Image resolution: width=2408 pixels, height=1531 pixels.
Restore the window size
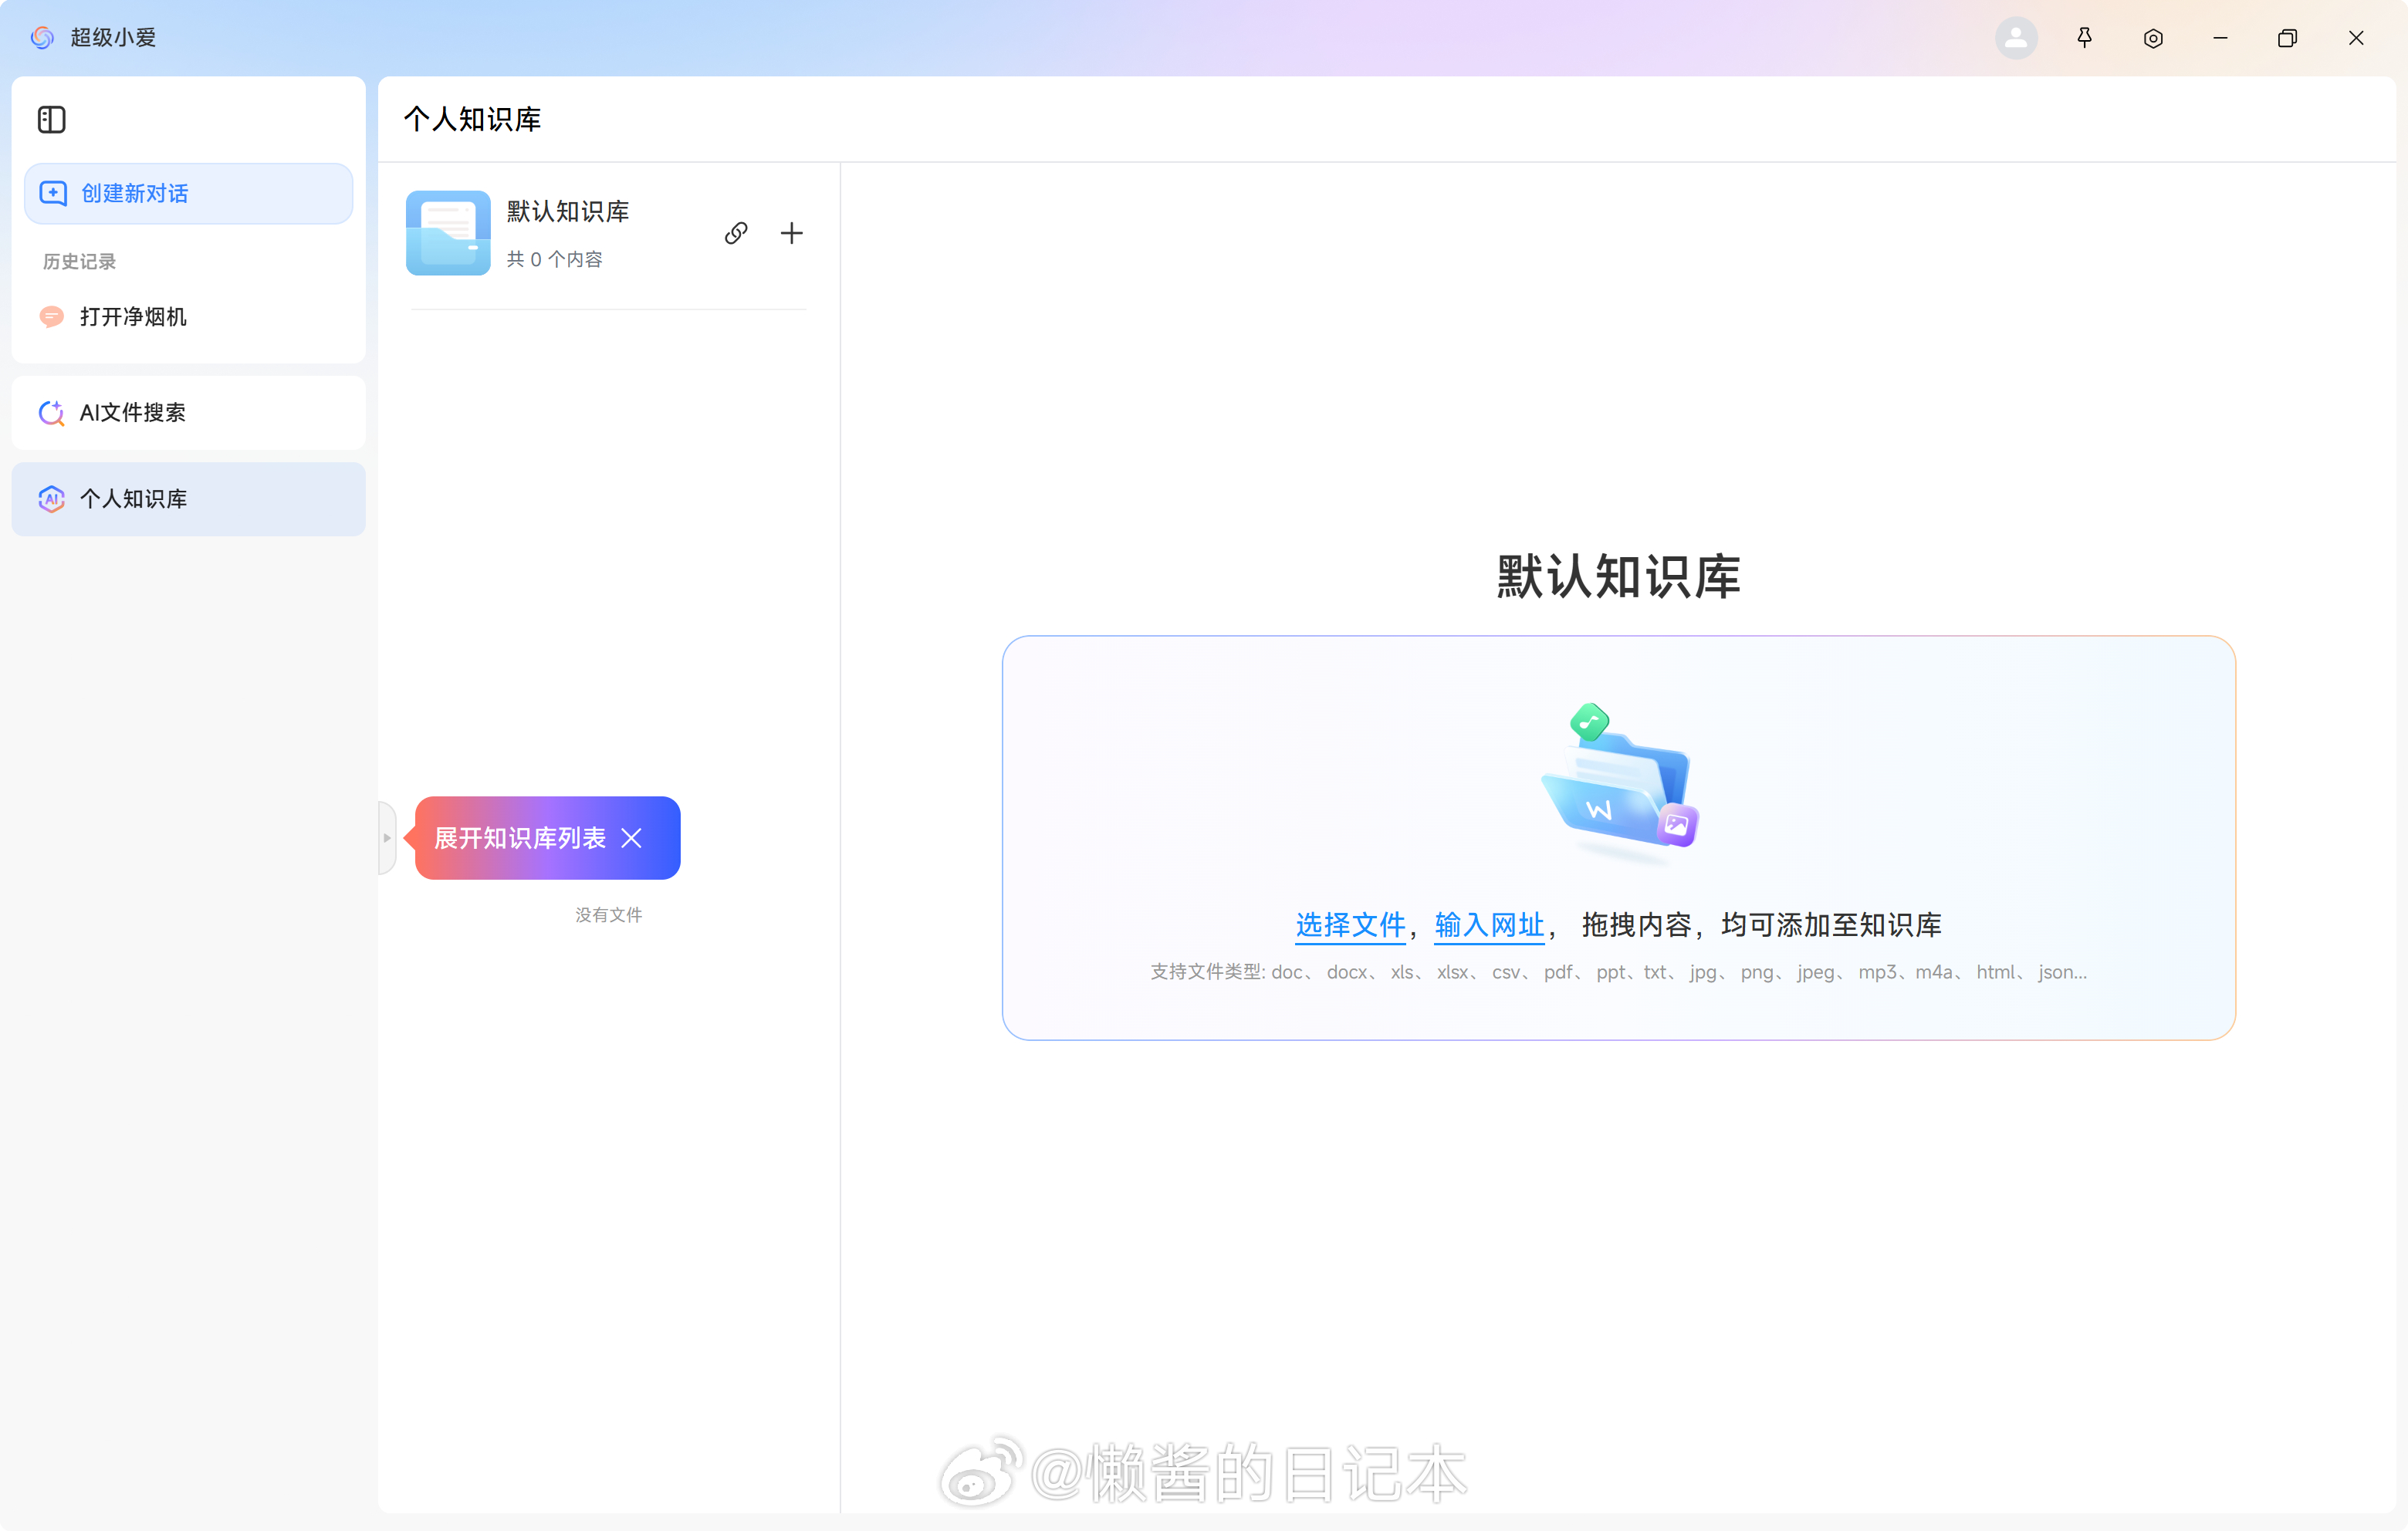2287,38
